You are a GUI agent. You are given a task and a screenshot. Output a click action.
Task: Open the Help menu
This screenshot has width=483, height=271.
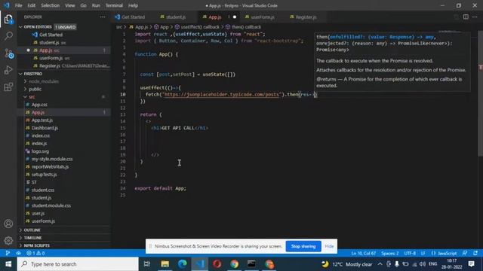tap(133, 5)
